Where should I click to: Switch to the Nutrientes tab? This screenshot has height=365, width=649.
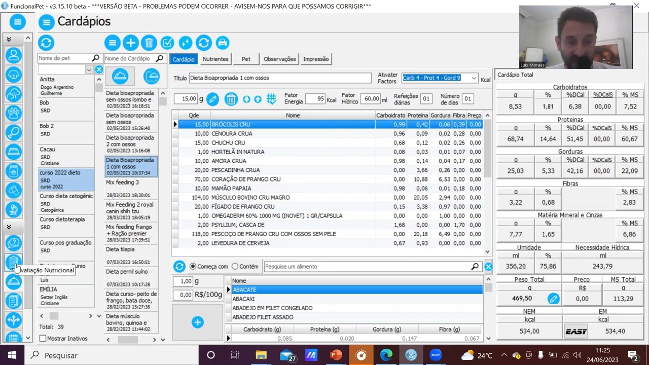[x=215, y=59]
